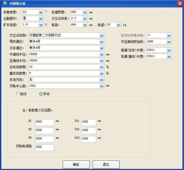The image size is (184, 170).
Task: Click the 确定 button
Action: [76, 164]
